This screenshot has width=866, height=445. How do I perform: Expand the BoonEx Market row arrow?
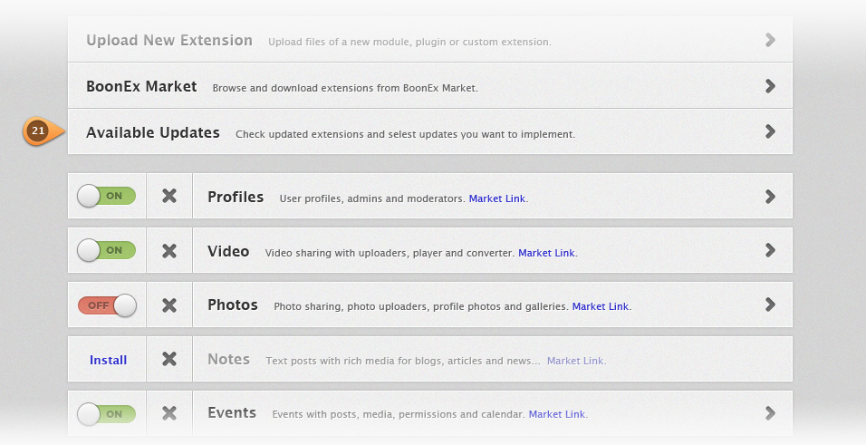tap(770, 86)
